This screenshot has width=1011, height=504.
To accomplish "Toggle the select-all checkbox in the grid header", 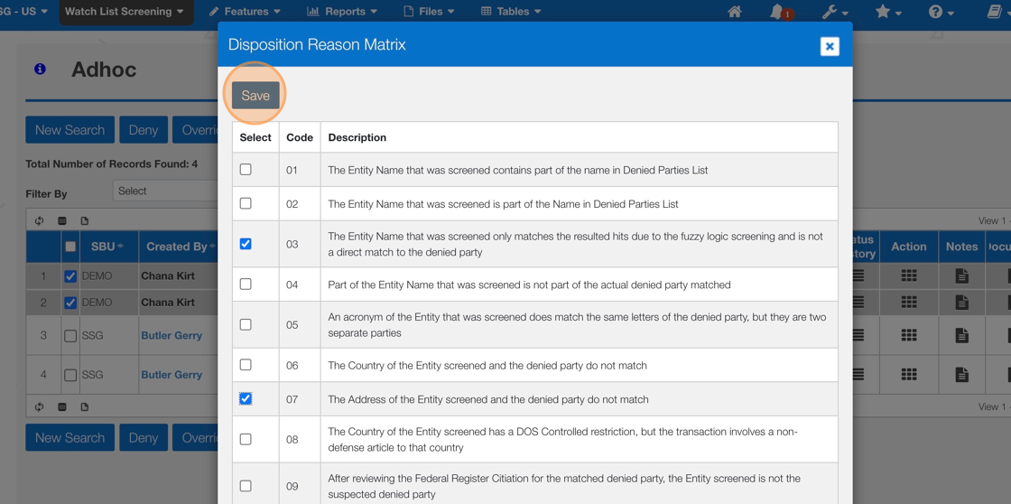I will pos(71,247).
